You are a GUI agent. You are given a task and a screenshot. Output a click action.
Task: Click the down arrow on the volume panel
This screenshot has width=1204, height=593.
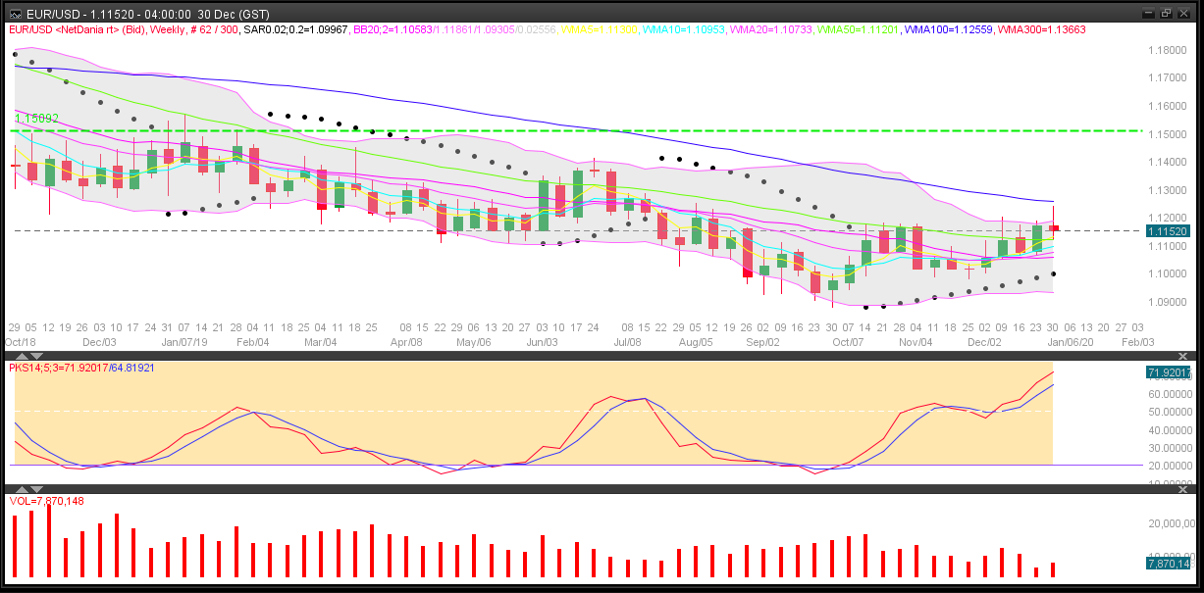37,488
